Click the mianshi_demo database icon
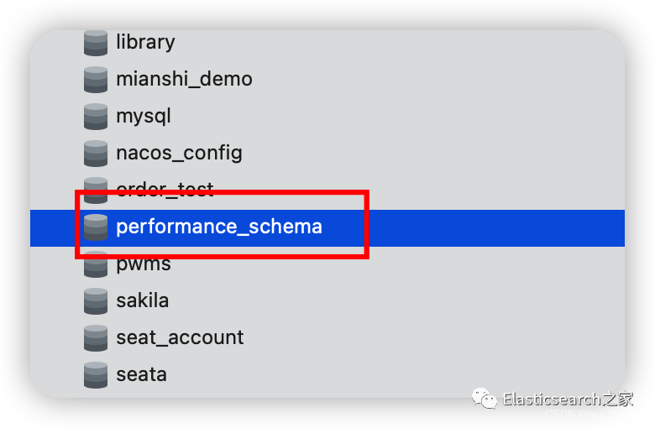The image size is (655, 428). coord(96,80)
